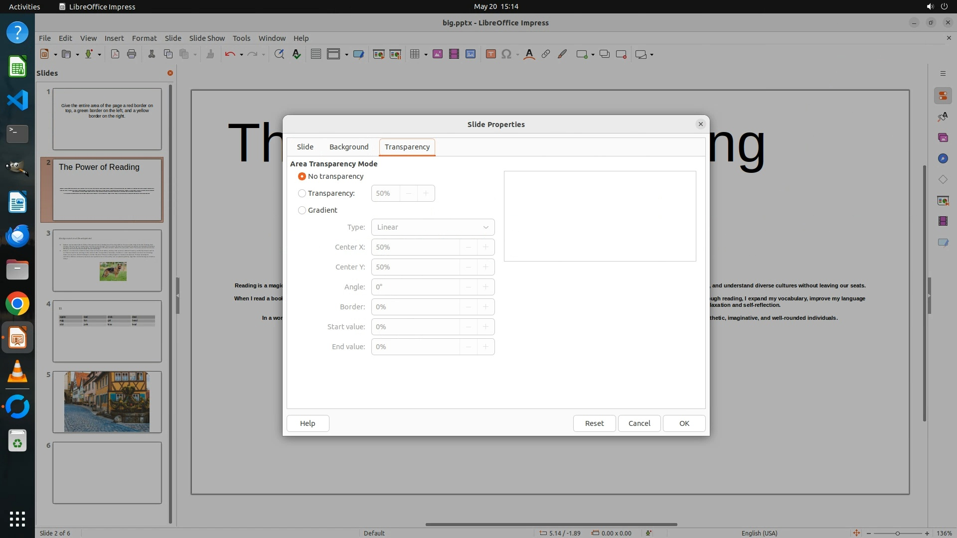Click the Spelling check icon

coord(297,54)
